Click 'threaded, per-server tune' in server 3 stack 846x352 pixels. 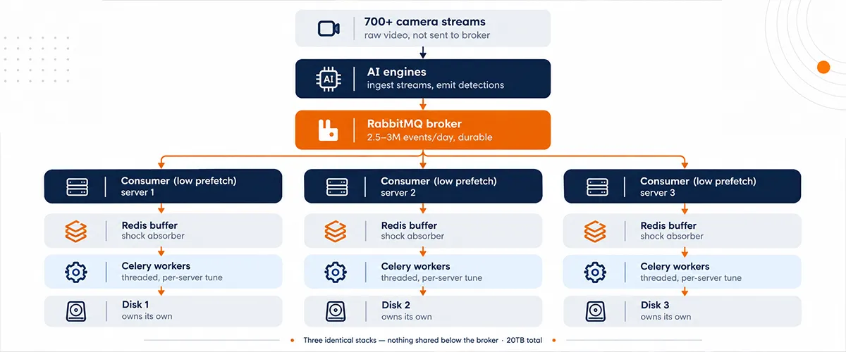[x=691, y=278]
